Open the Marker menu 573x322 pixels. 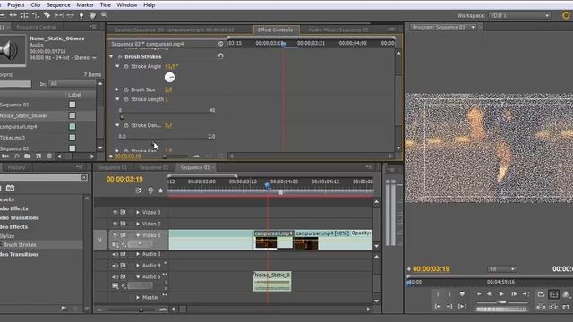tap(85, 5)
